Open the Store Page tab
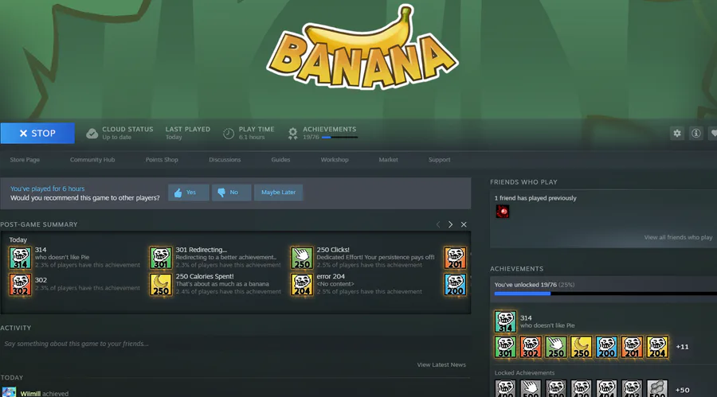 point(25,159)
